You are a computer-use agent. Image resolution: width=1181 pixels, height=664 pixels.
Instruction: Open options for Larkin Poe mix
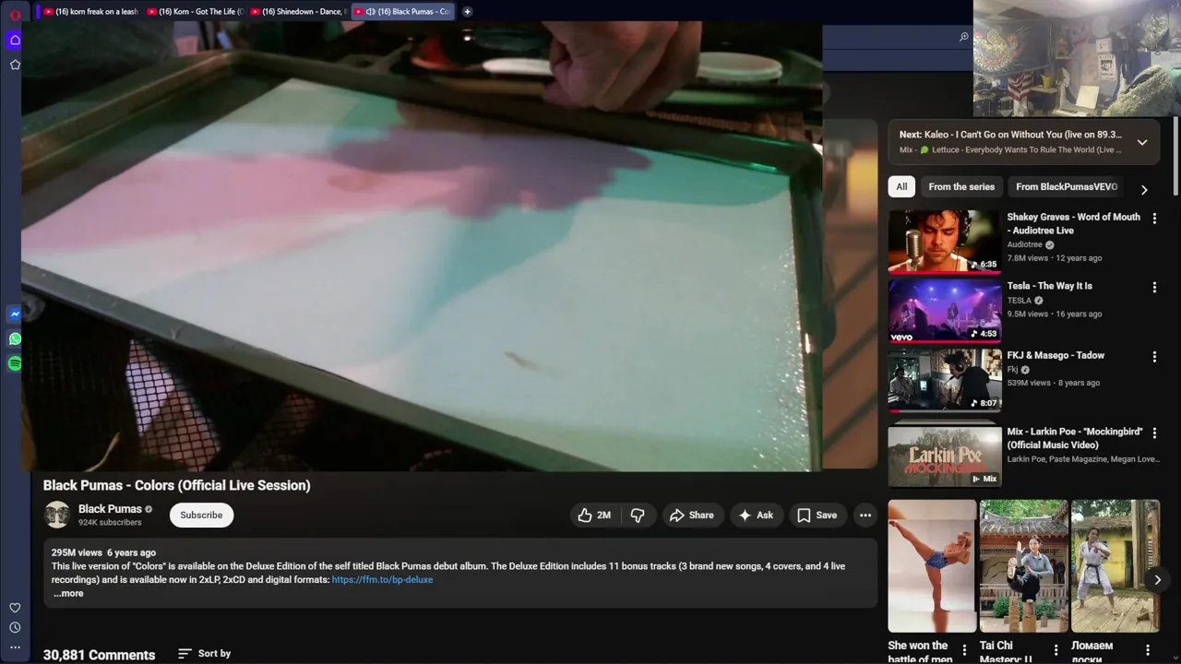[x=1154, y=433]
